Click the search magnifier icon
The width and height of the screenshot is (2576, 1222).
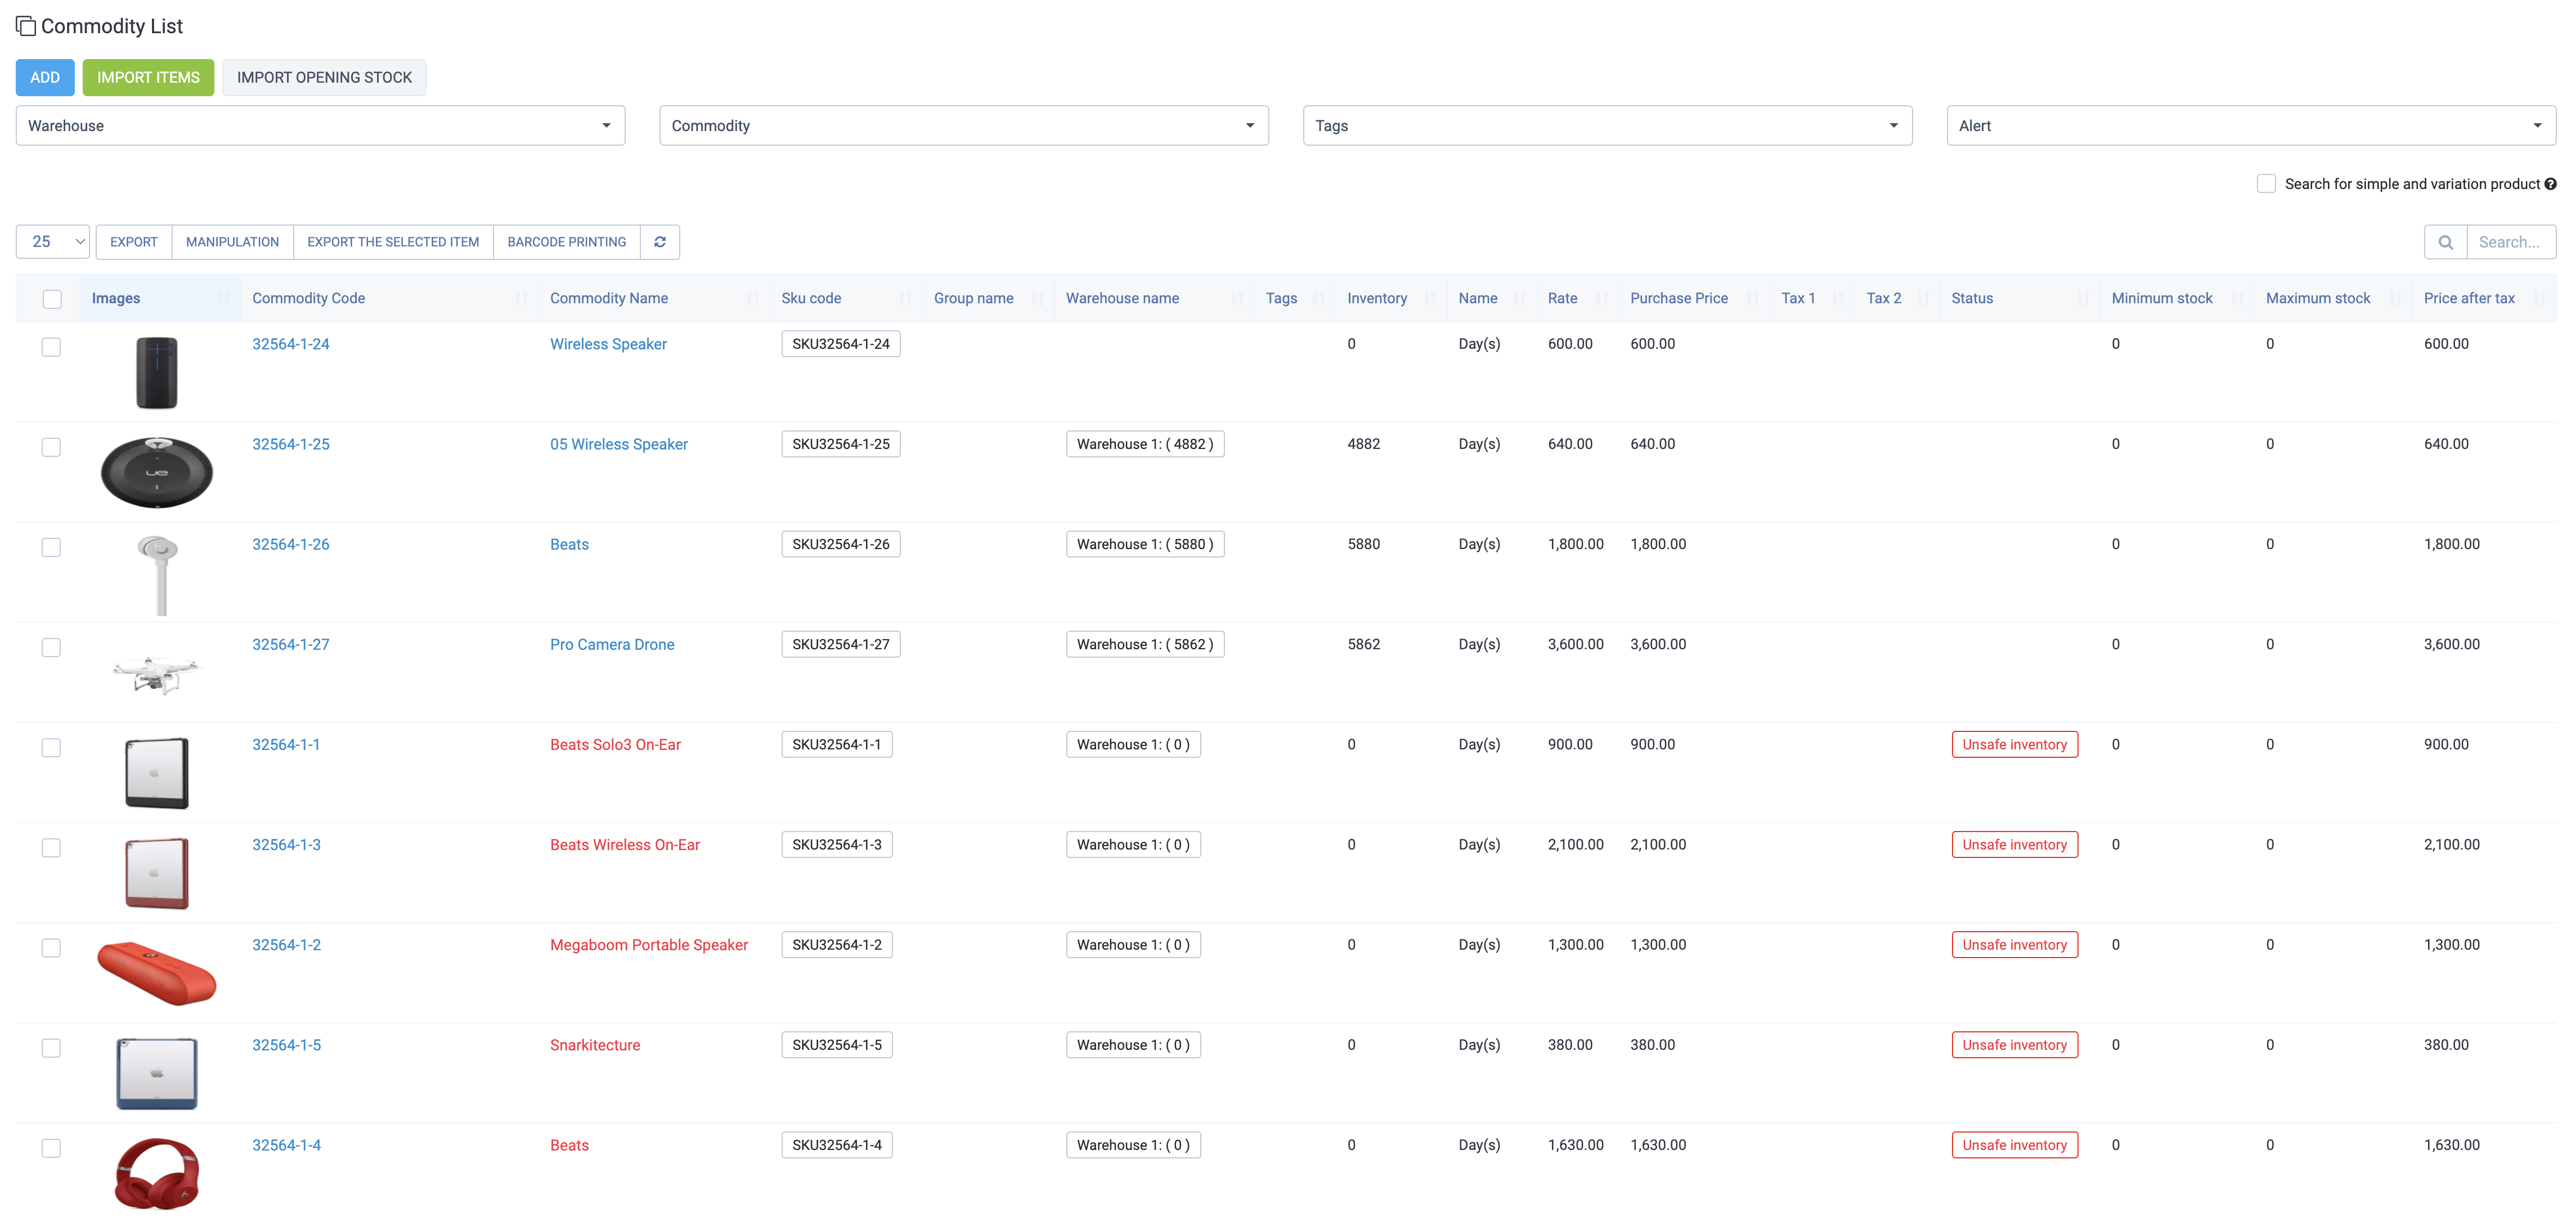click(2445, 242)
